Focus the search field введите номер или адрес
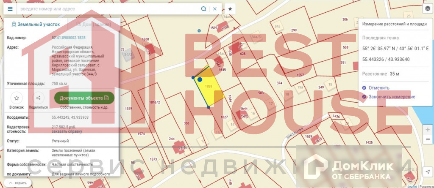Screen dimensions: 434x188 click(108, 9)
